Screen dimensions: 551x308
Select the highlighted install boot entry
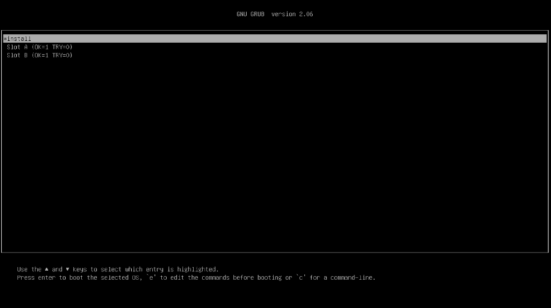tap(275, 38)
